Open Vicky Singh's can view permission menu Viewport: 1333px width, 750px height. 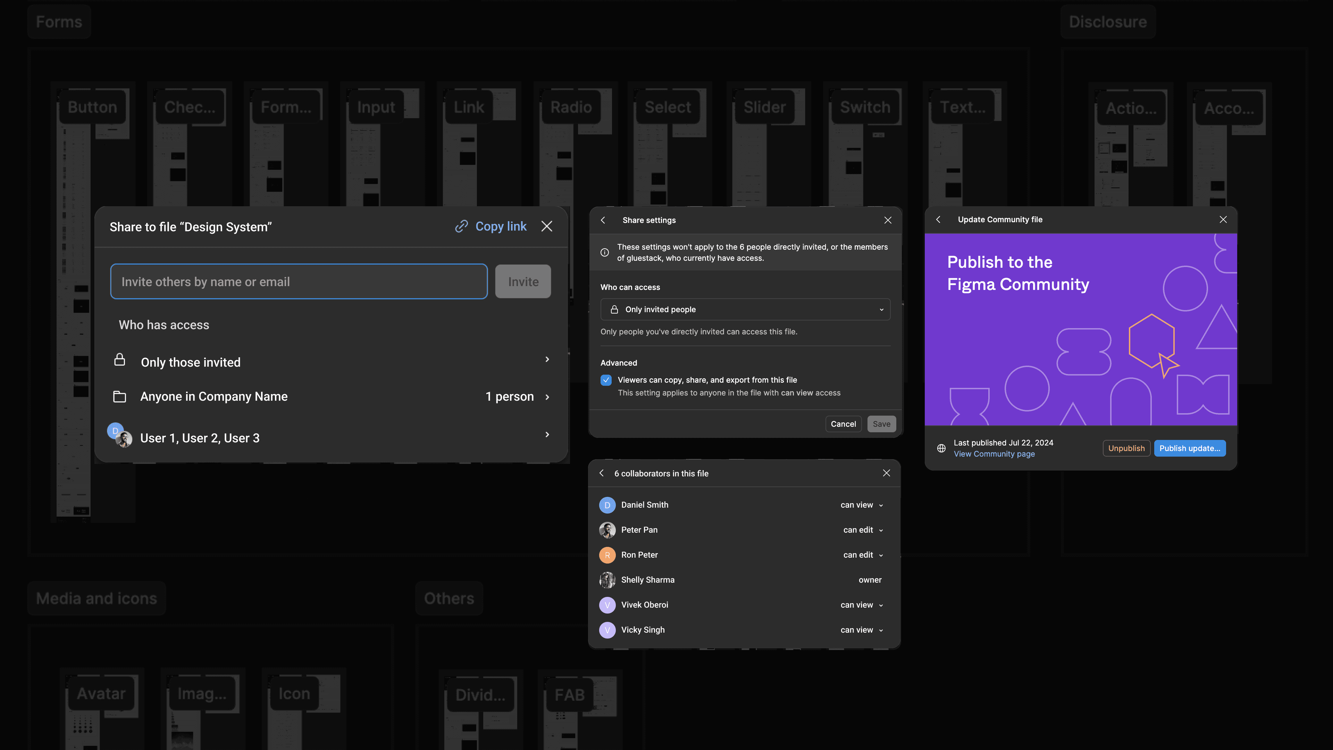(x=862, y=630)
